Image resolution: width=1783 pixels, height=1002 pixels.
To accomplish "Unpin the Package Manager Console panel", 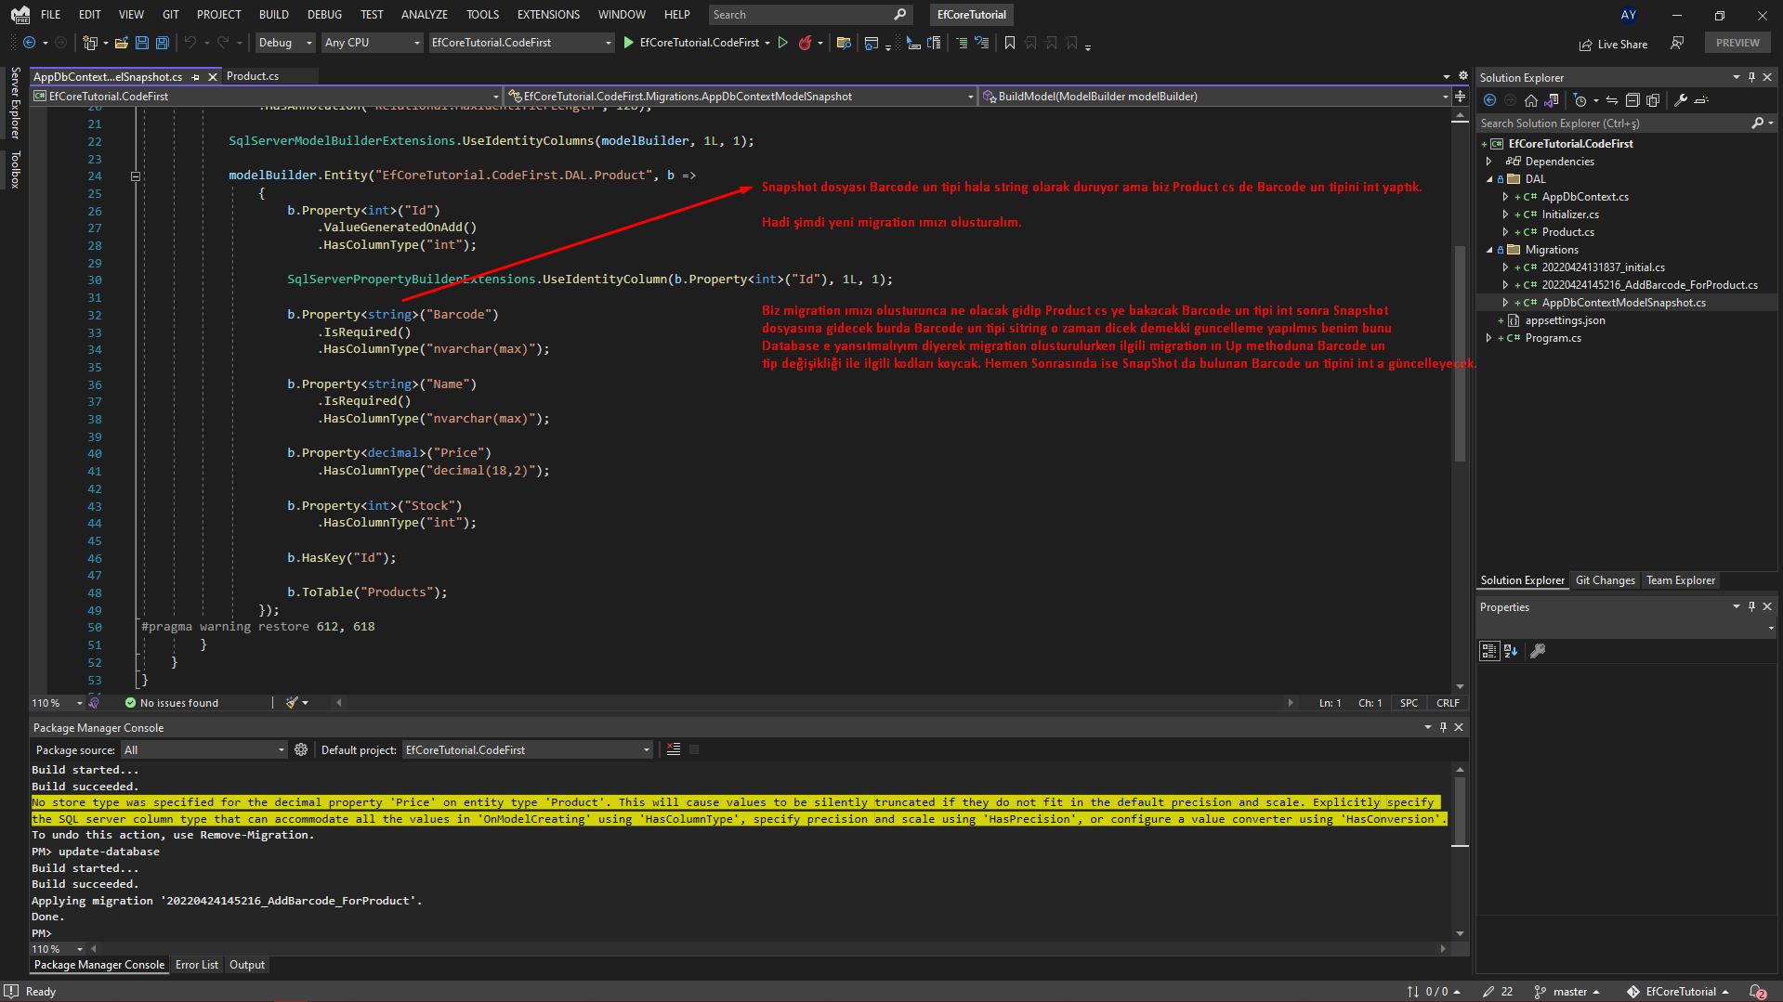I will (1443, 727).
